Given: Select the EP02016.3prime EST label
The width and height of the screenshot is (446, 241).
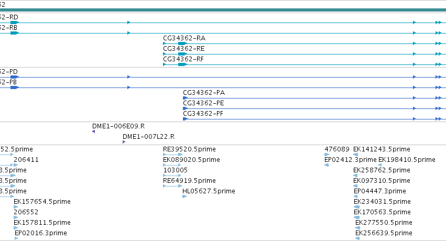Looking at the screenshot, I should click(x=41, y=233).
